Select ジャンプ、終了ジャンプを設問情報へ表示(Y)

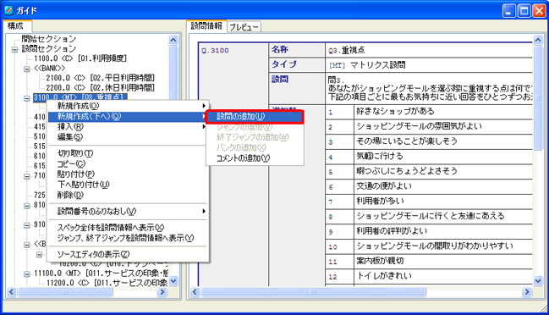128,238
